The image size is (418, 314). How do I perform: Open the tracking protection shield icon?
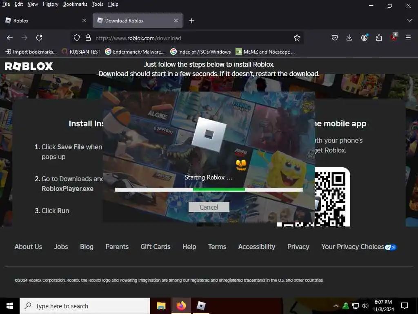77,38
